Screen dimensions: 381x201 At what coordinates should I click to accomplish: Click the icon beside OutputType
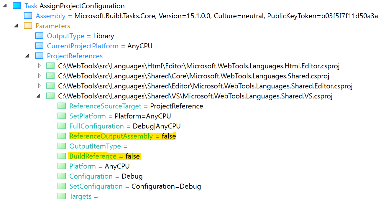point(39,36)
